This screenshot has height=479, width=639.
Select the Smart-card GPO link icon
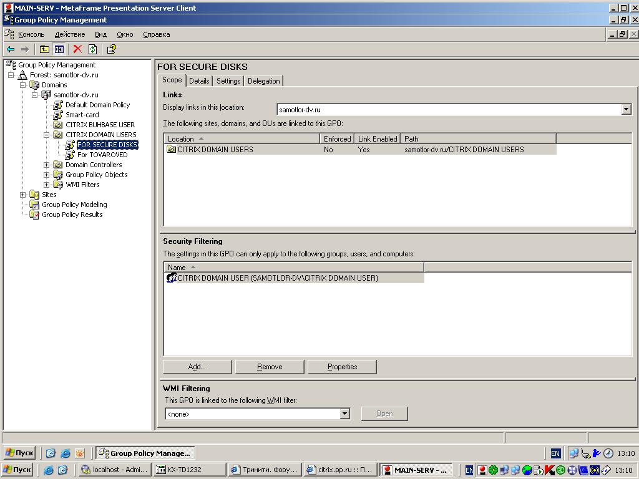[x=58, y=115]
